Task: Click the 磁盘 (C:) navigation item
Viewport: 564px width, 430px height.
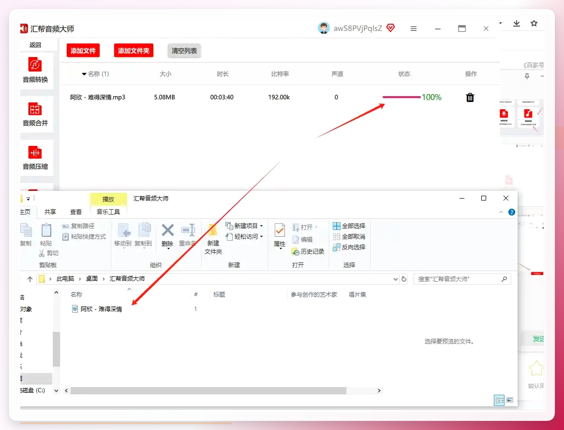Action: tap(33, 390)
